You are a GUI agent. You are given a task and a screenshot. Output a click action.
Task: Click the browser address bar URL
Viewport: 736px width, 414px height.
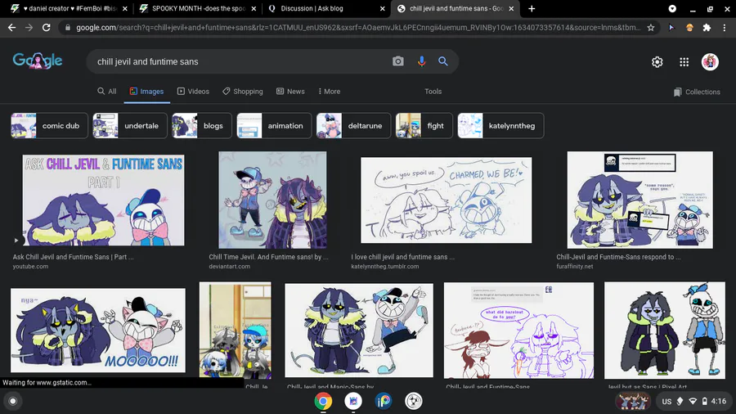tap(358, 28)
